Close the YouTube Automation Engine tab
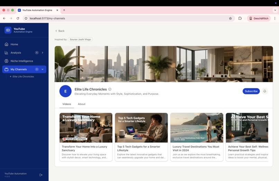 57,10
